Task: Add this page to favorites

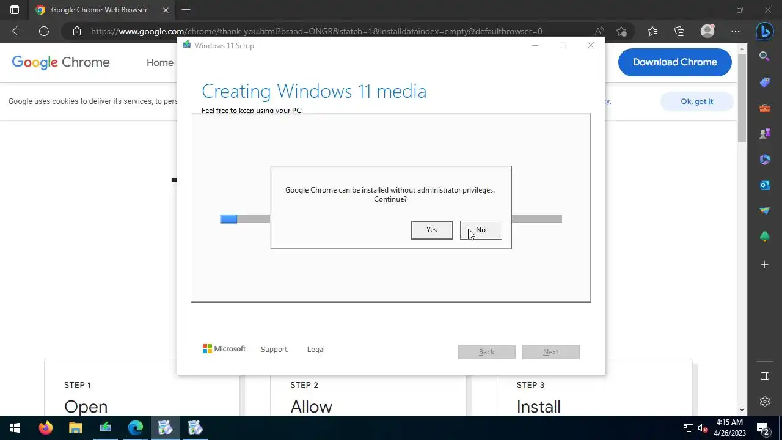Action: tap(622, 31)
